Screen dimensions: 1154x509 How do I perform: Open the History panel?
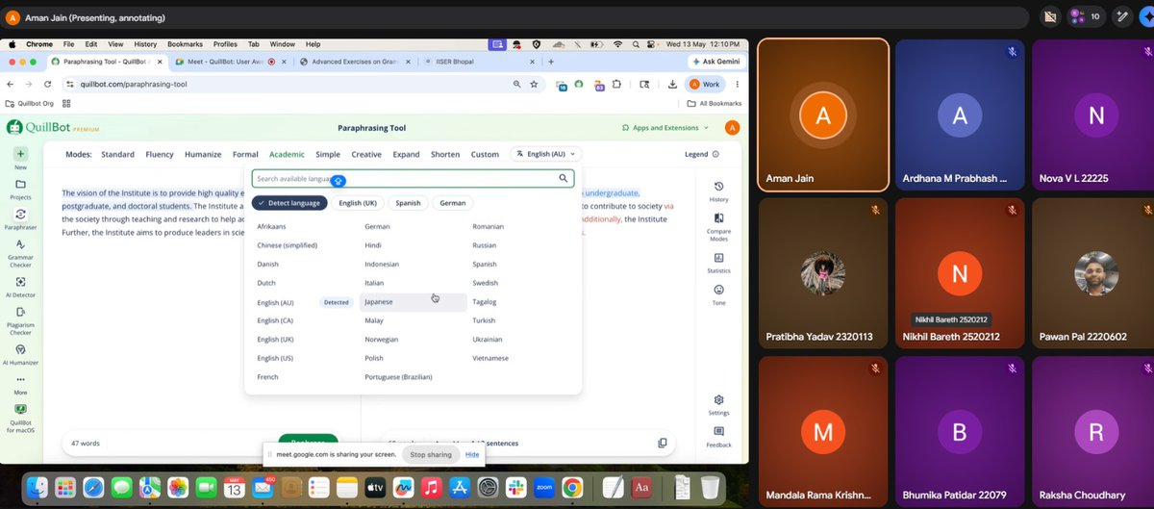tap(718, 191)
